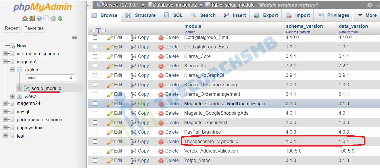Viewport: 380px width, 168px height.
Task: Open page settings gear at top right
Action: 370,5
